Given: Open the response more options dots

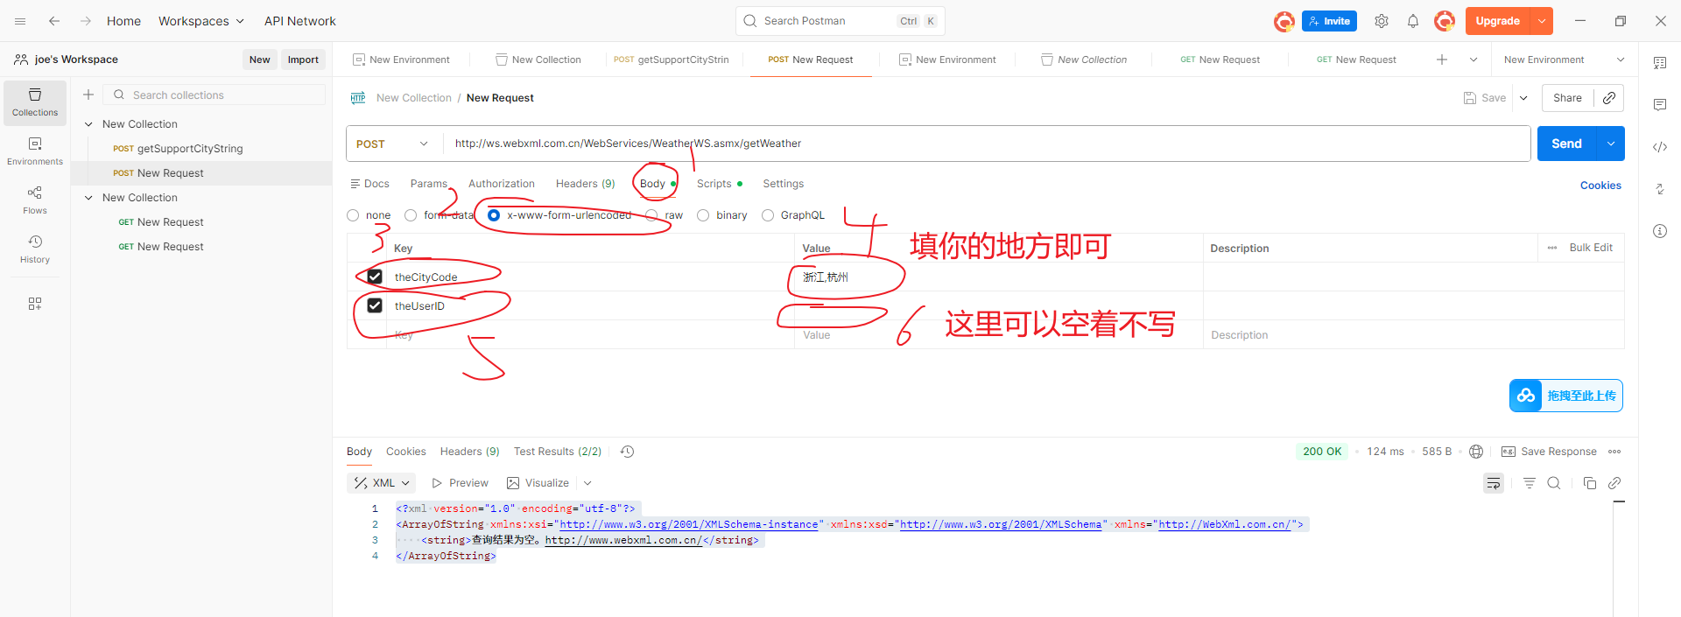Looking at the screenshot, I should click(1614, 452).
